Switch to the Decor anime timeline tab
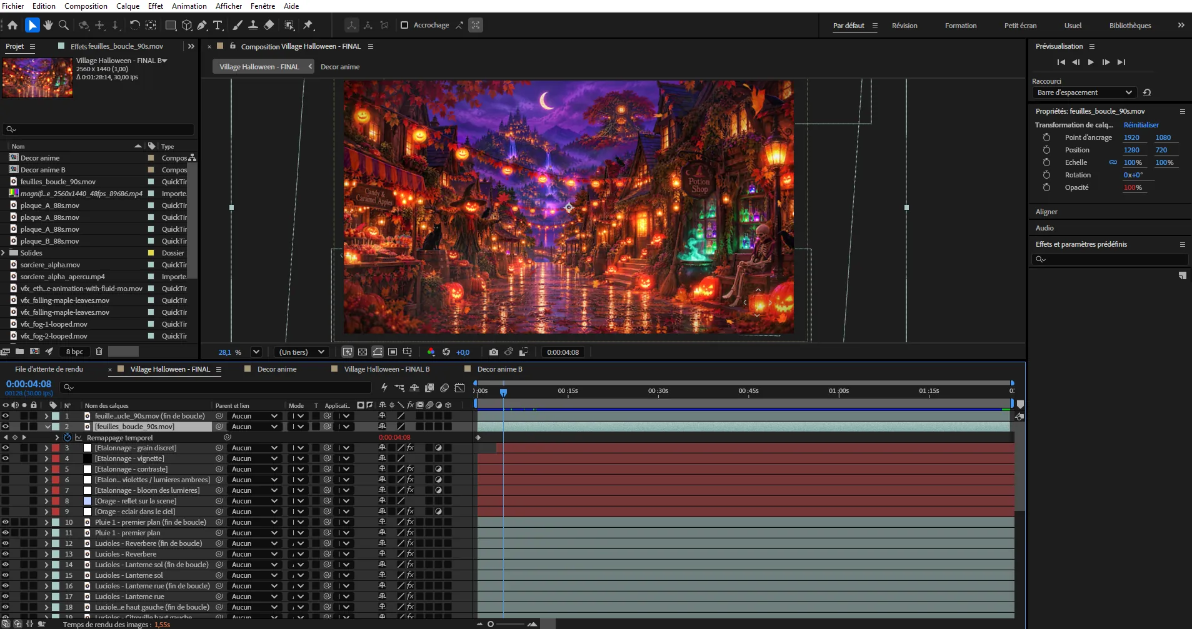This screenshot has width=1192, height=629. (x=277, y=369)
